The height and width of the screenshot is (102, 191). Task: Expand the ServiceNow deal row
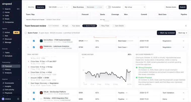[28, 41]
